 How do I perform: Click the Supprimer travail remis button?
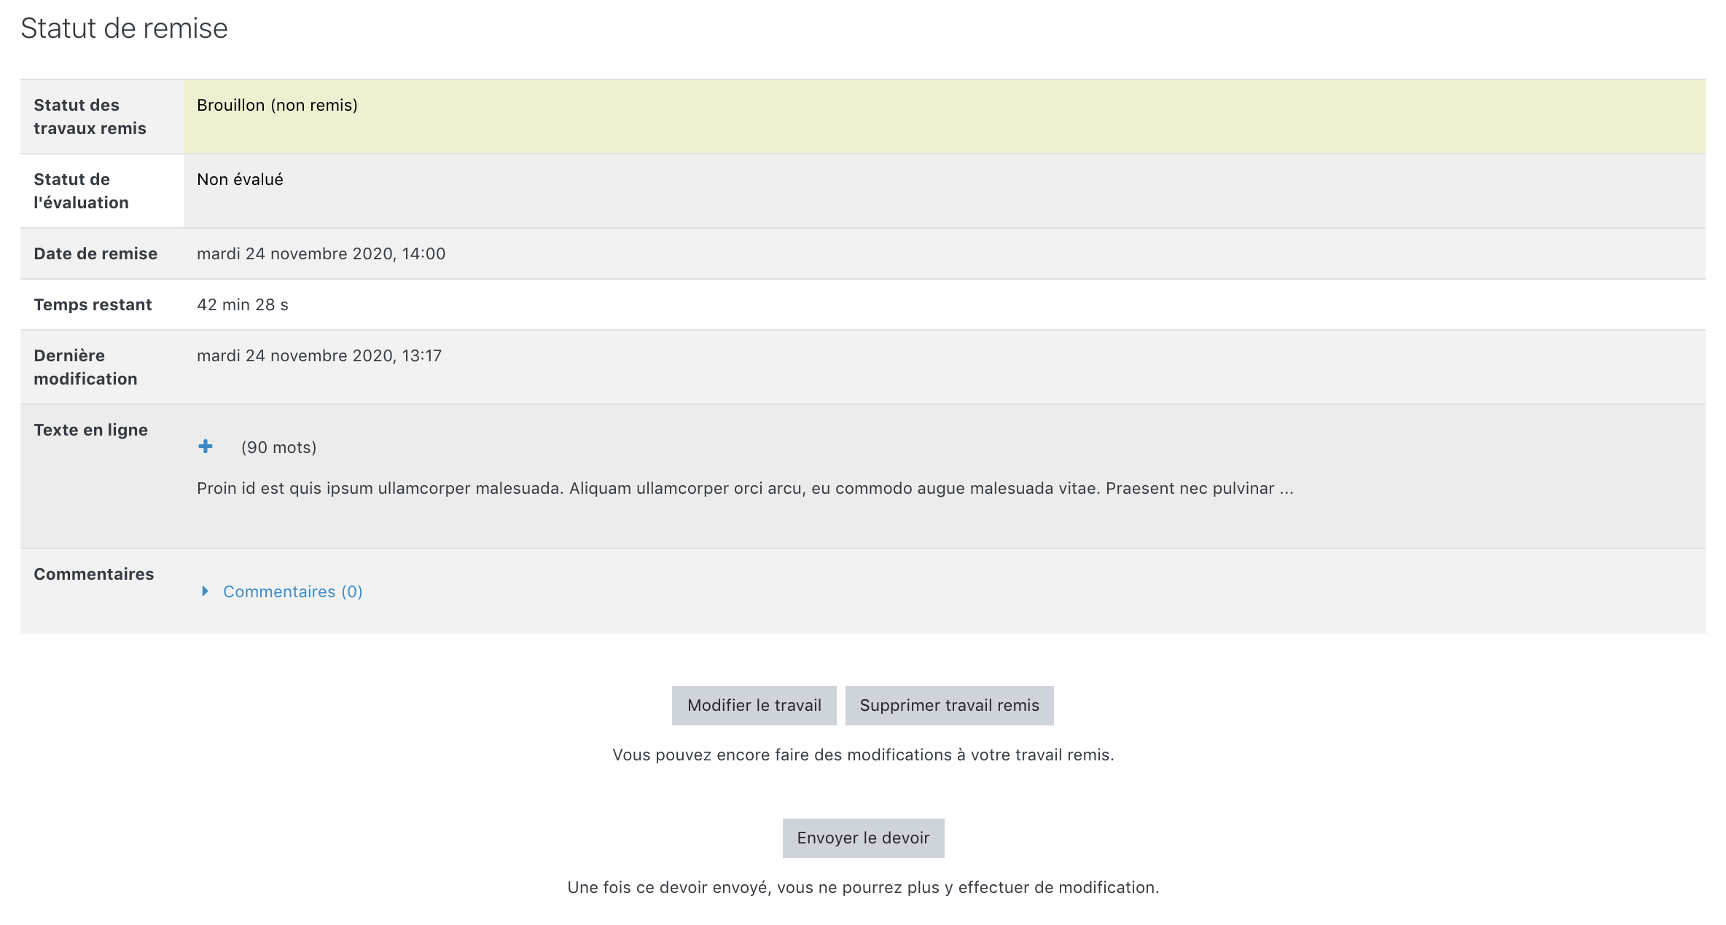click(949, 705)
